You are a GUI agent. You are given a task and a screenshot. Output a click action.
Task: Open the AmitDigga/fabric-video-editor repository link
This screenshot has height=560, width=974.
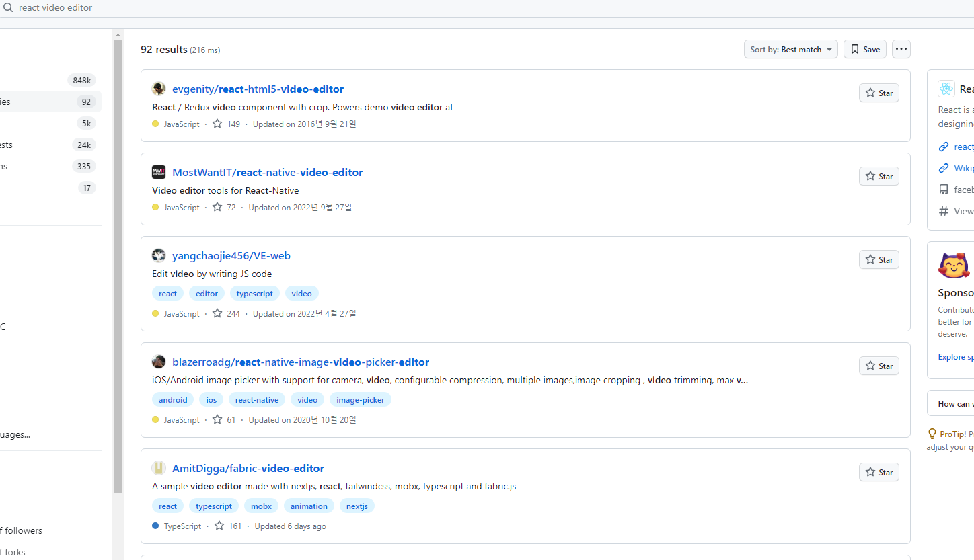[x=248, y=468]
